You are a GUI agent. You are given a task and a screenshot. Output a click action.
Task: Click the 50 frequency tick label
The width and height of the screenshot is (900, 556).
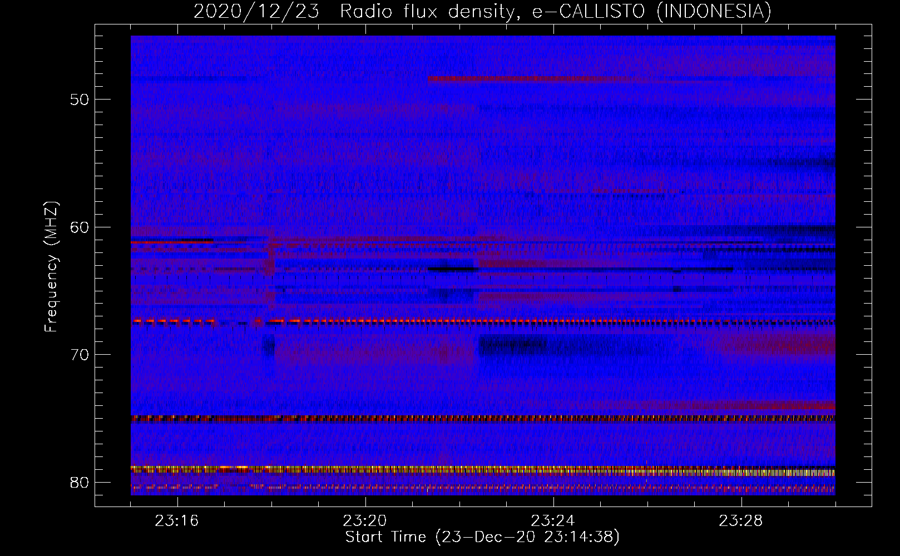pyautogui.click(x=80, y=100)
